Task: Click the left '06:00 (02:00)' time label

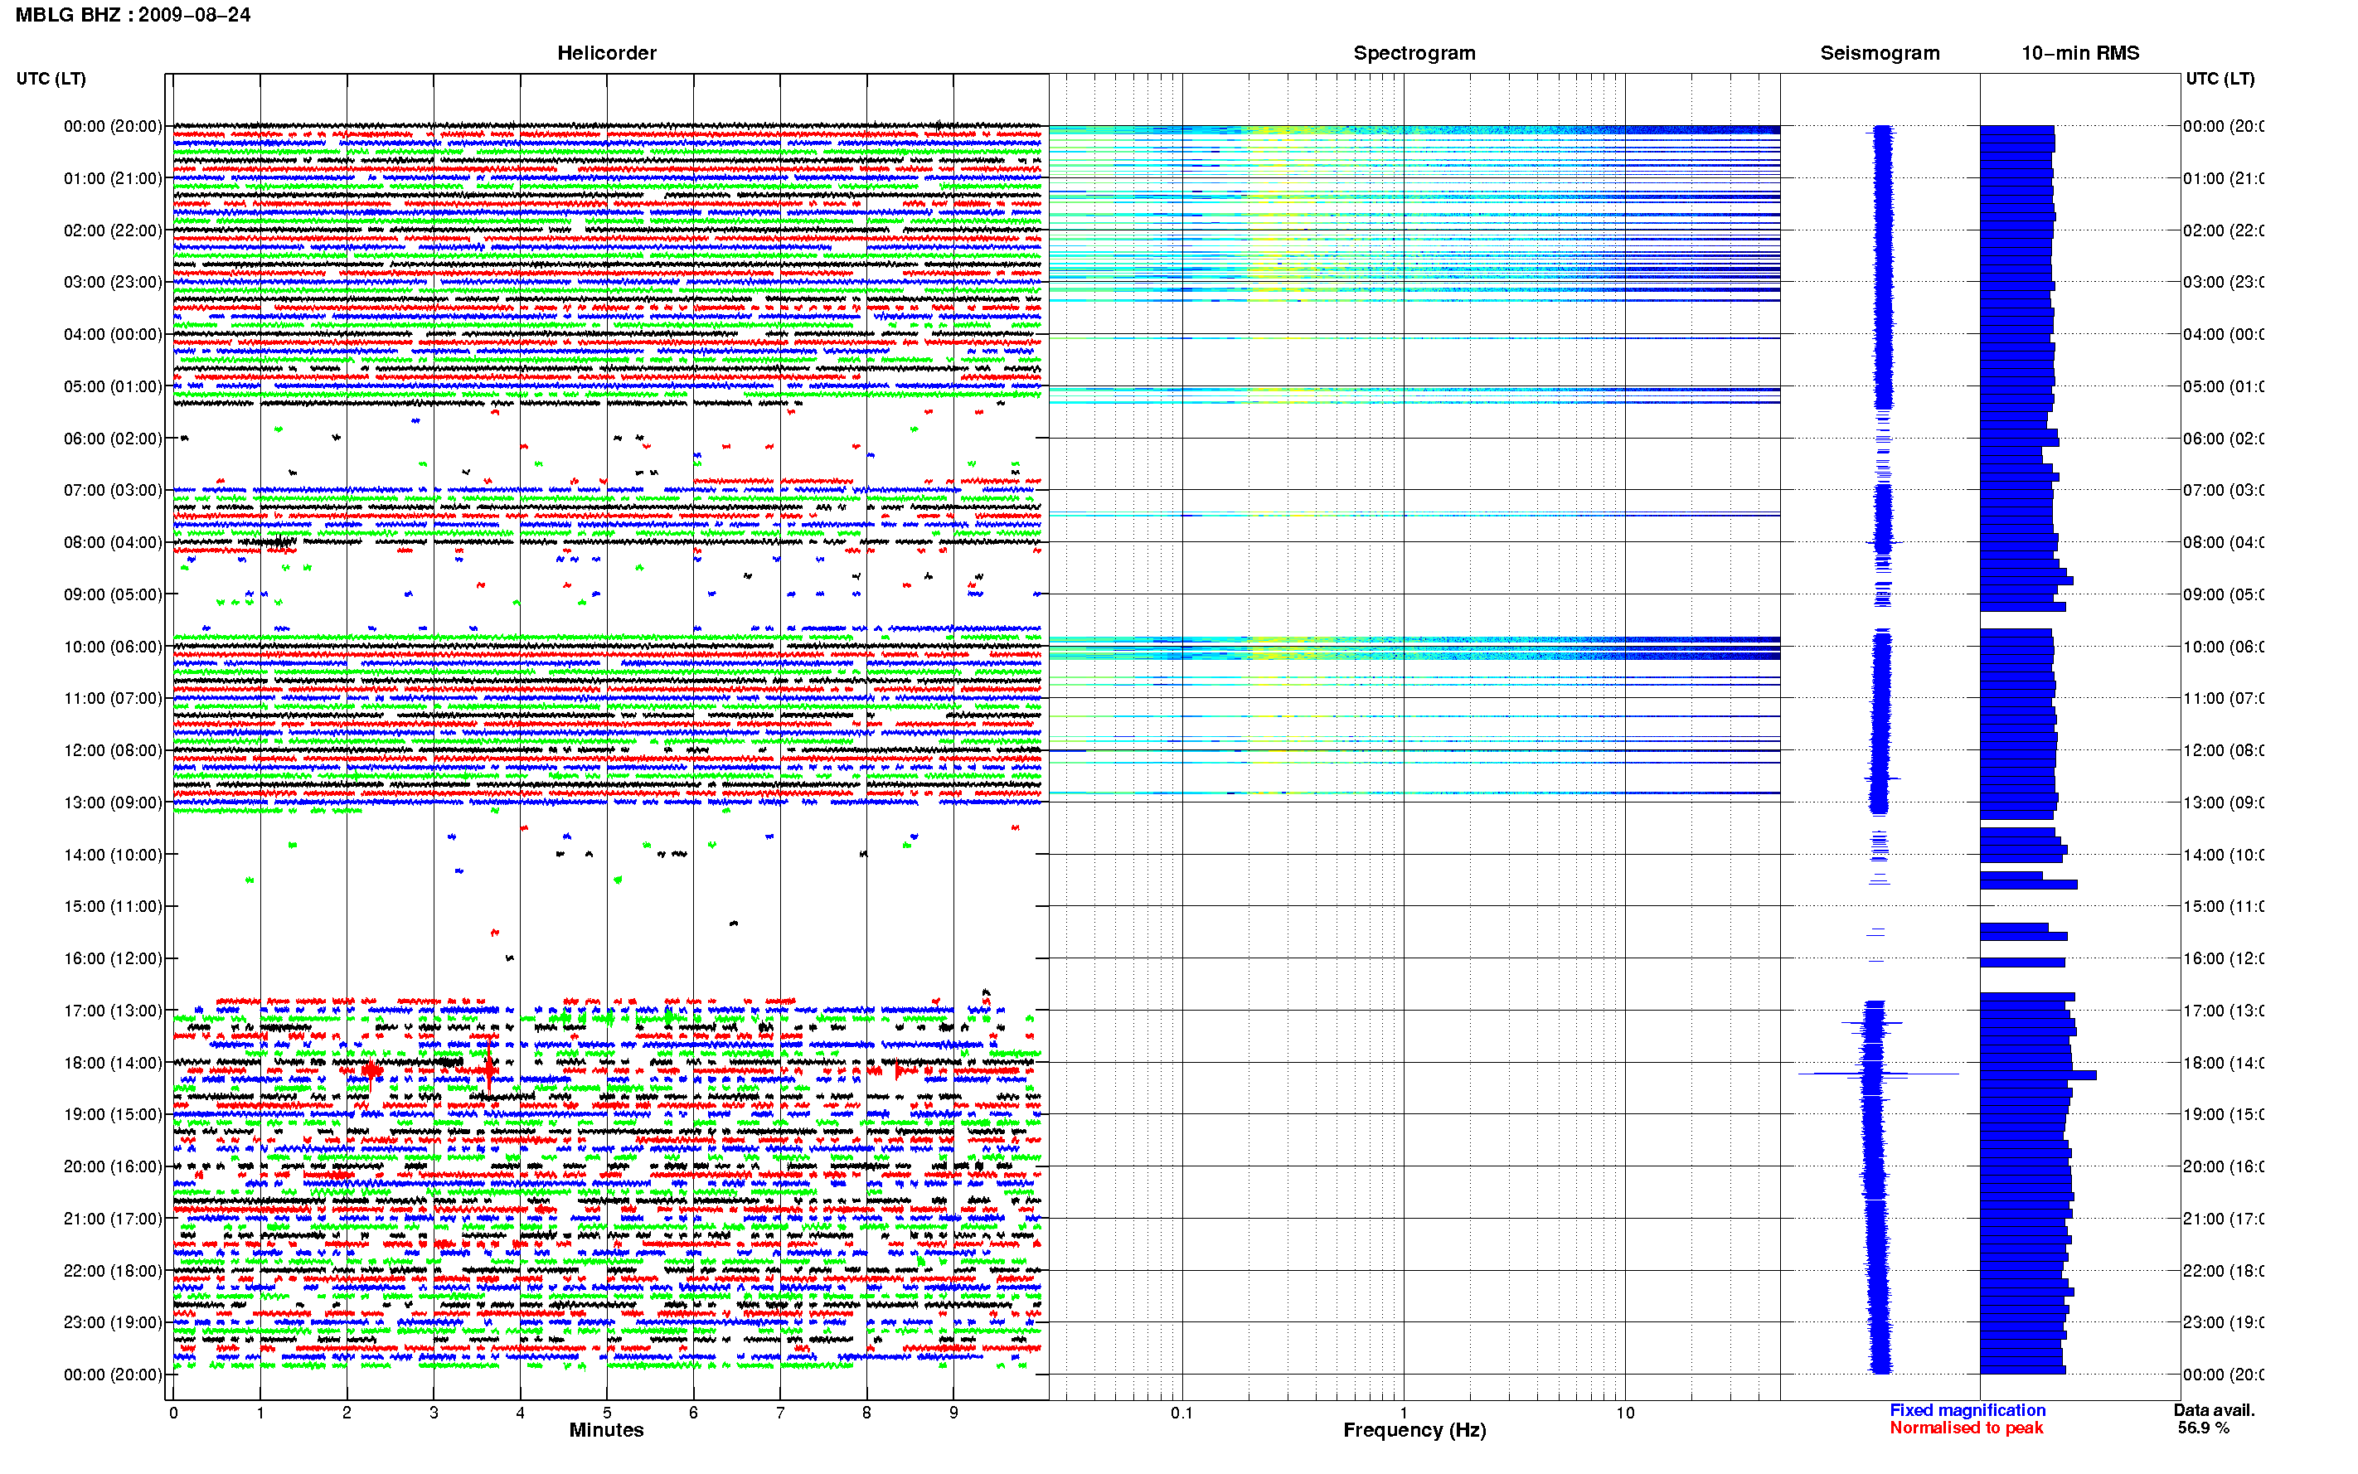Action: coord(113,439)
